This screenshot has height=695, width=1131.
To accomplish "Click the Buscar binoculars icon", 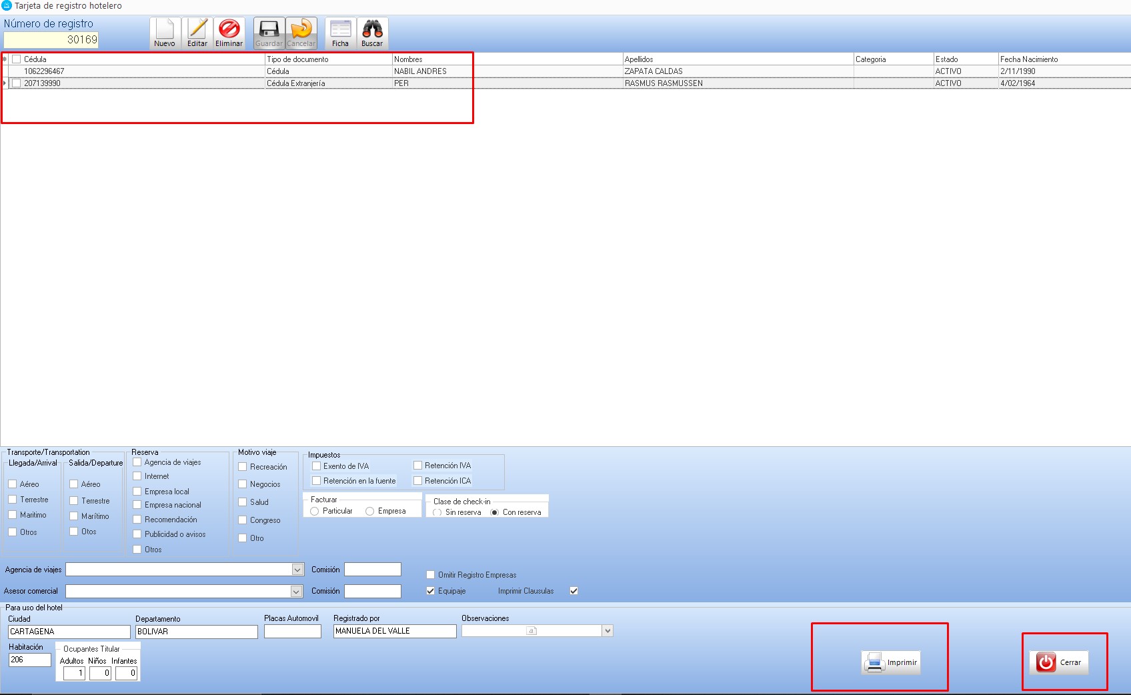I will pyautogui.click(x=372, y=30).
